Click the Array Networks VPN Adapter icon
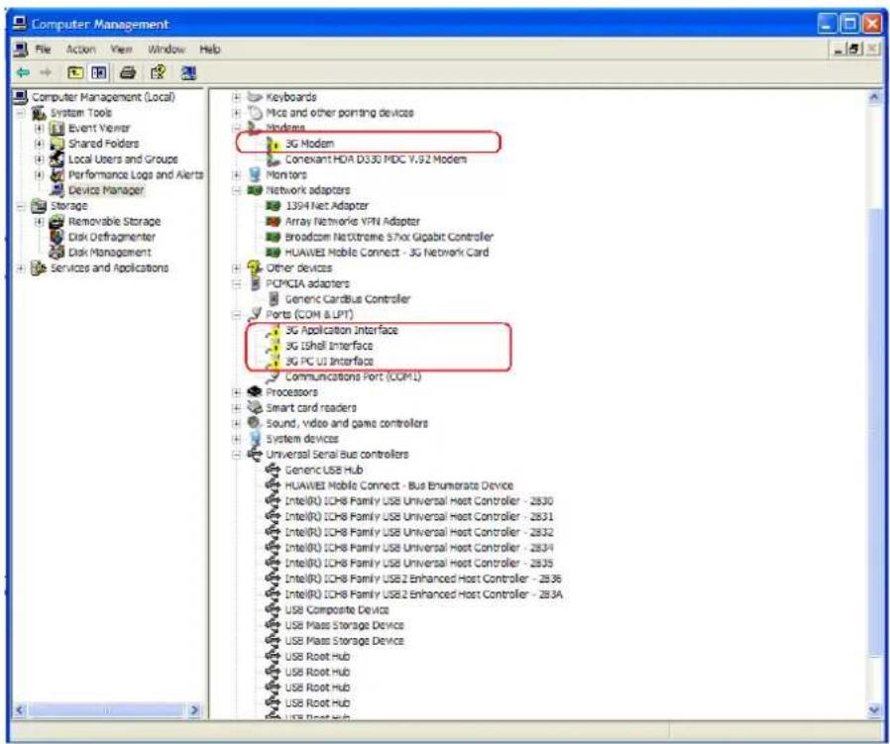This screenshot has width=890, height=744. (x=273, y=221)
